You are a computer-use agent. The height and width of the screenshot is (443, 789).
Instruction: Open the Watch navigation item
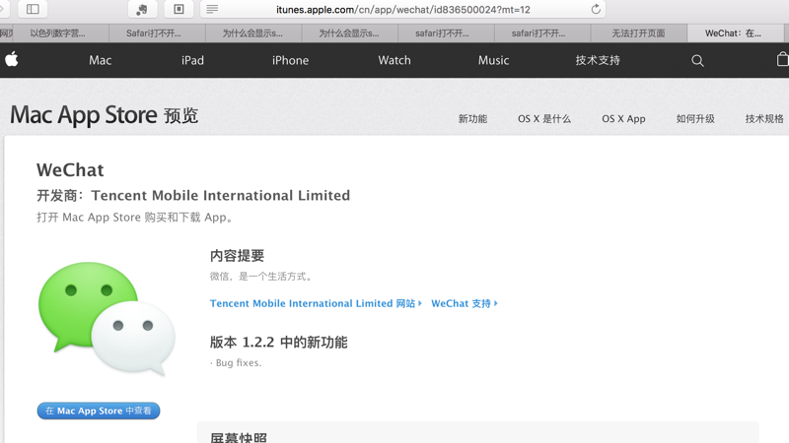point(394,60)
